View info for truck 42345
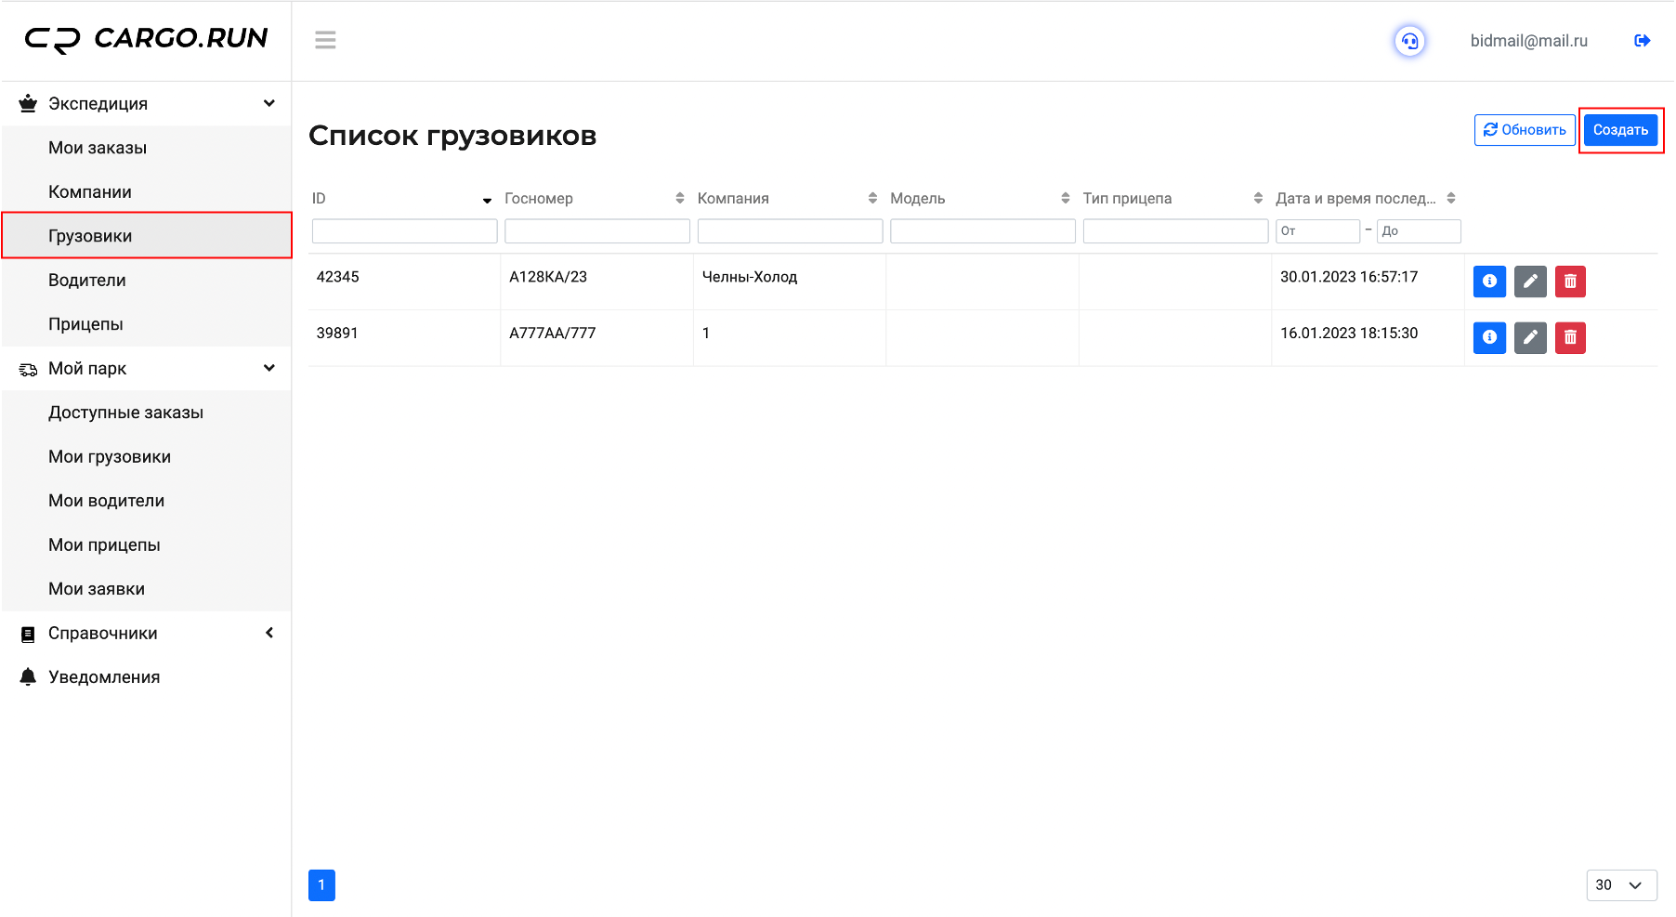 tap(1489, 281)
